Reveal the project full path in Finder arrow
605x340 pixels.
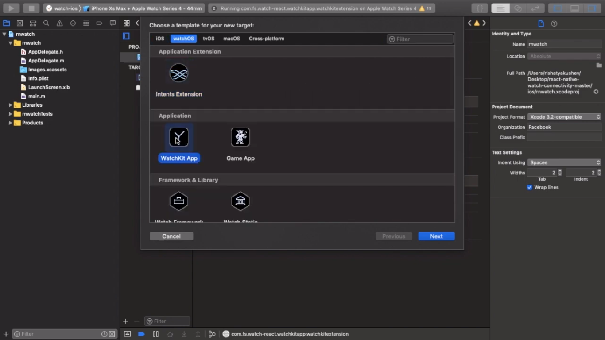click(596, 92)
